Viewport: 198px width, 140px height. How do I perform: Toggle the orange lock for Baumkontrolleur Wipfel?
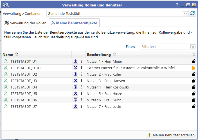(193, 68)
